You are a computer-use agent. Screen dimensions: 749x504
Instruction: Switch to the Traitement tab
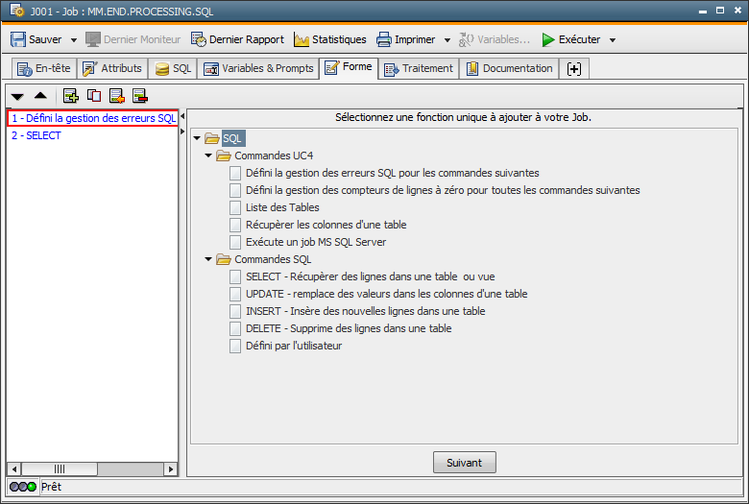[418, 68]
